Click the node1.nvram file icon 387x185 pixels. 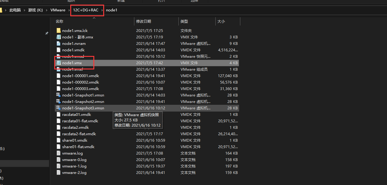[59, 43]
